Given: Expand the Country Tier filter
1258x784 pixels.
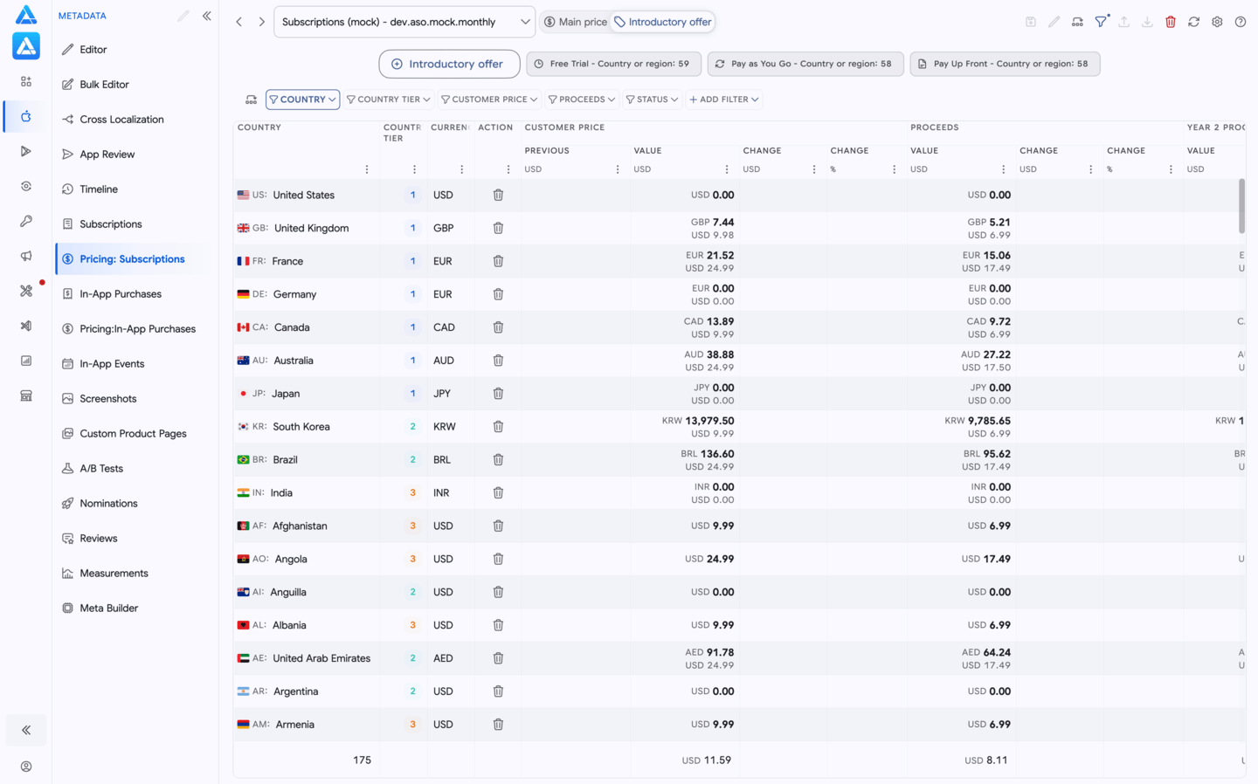Looking at the screenshot, I should pyautogui.click(x=389, y=100).
